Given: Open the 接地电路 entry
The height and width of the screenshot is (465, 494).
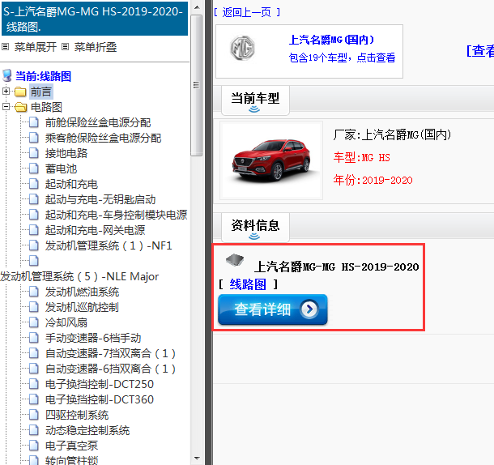Looking at the screenshot, I should (x=66, y=153).
